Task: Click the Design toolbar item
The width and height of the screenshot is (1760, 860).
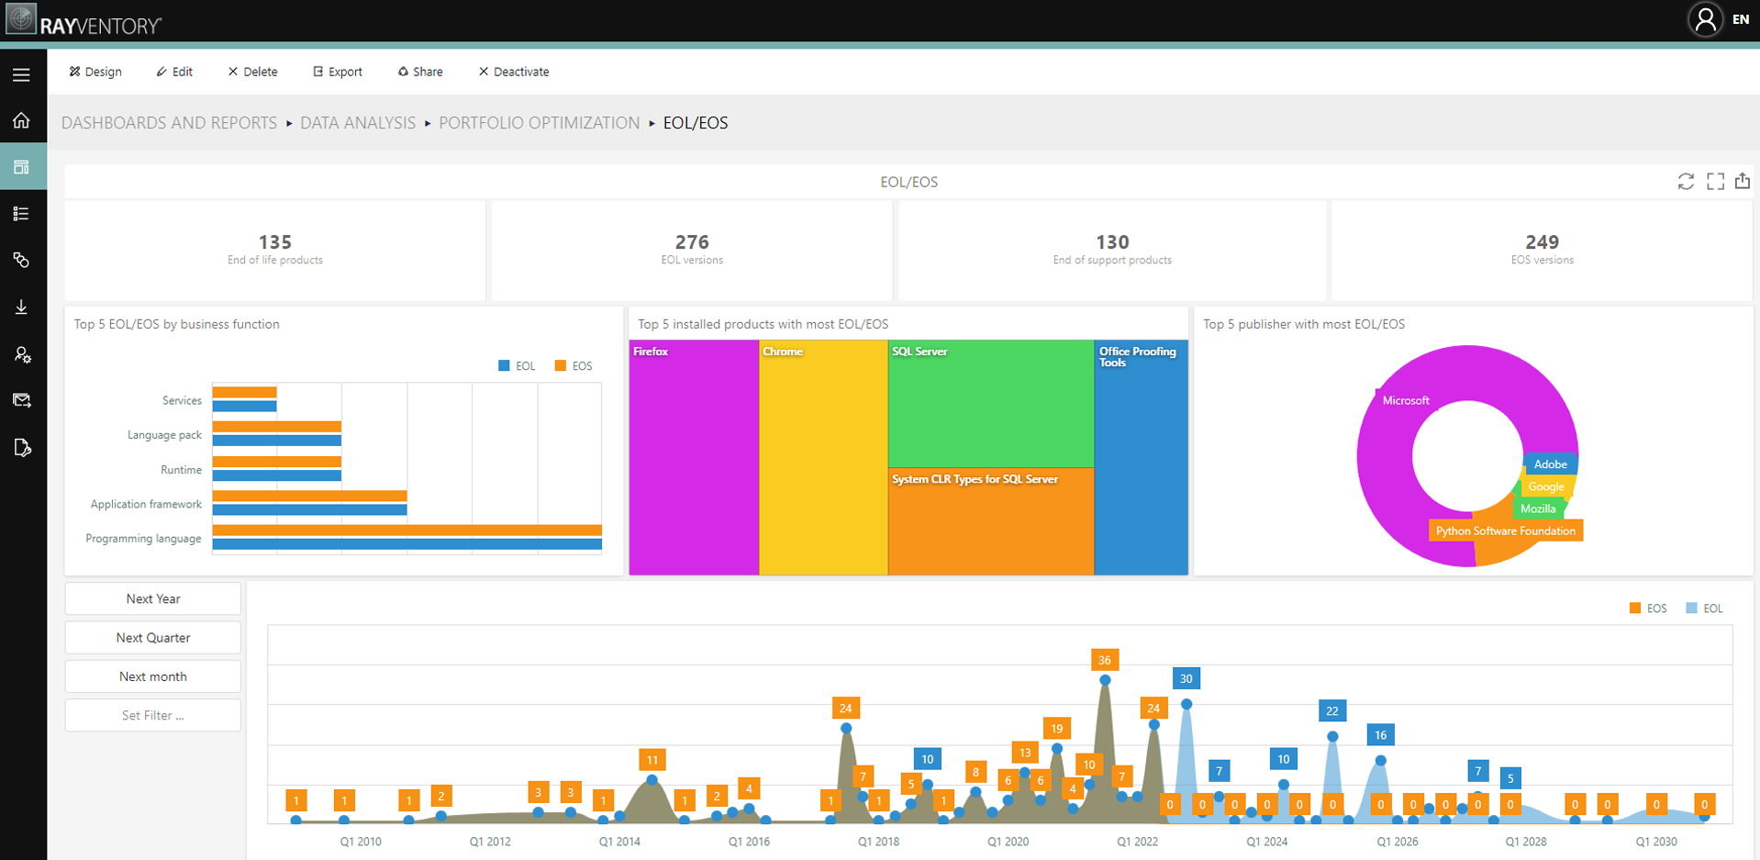Action: (95, 72)
